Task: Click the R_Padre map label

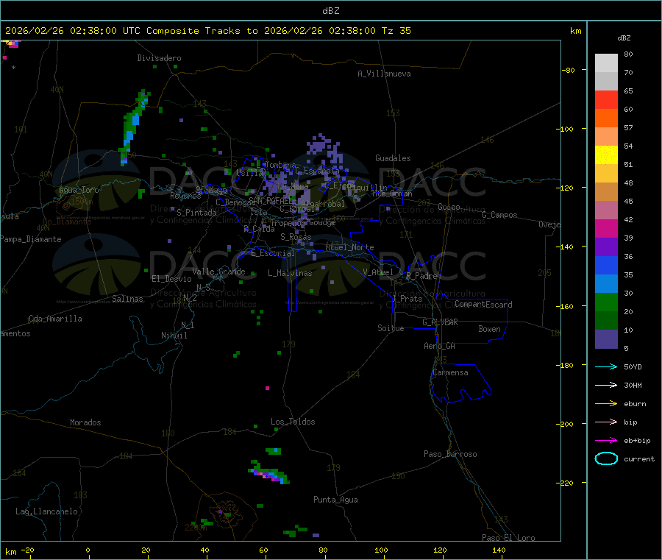Action: tap(421, 276)
